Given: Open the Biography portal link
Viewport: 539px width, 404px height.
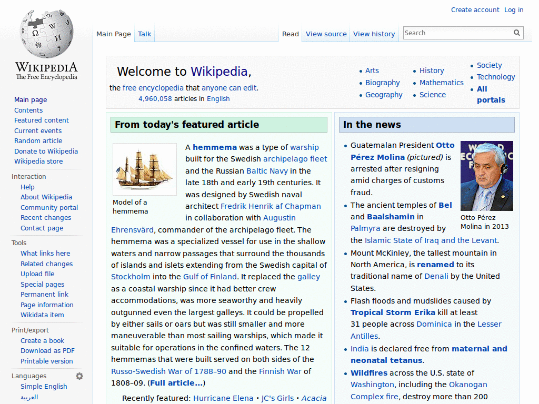Looking at the screenshot, I should [383, 83].
